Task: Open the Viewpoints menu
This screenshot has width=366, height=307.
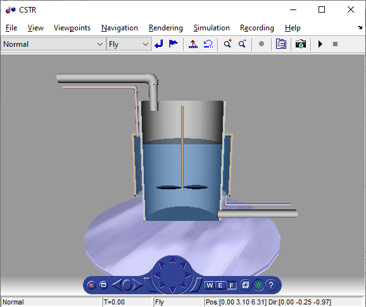Action: 72,28
